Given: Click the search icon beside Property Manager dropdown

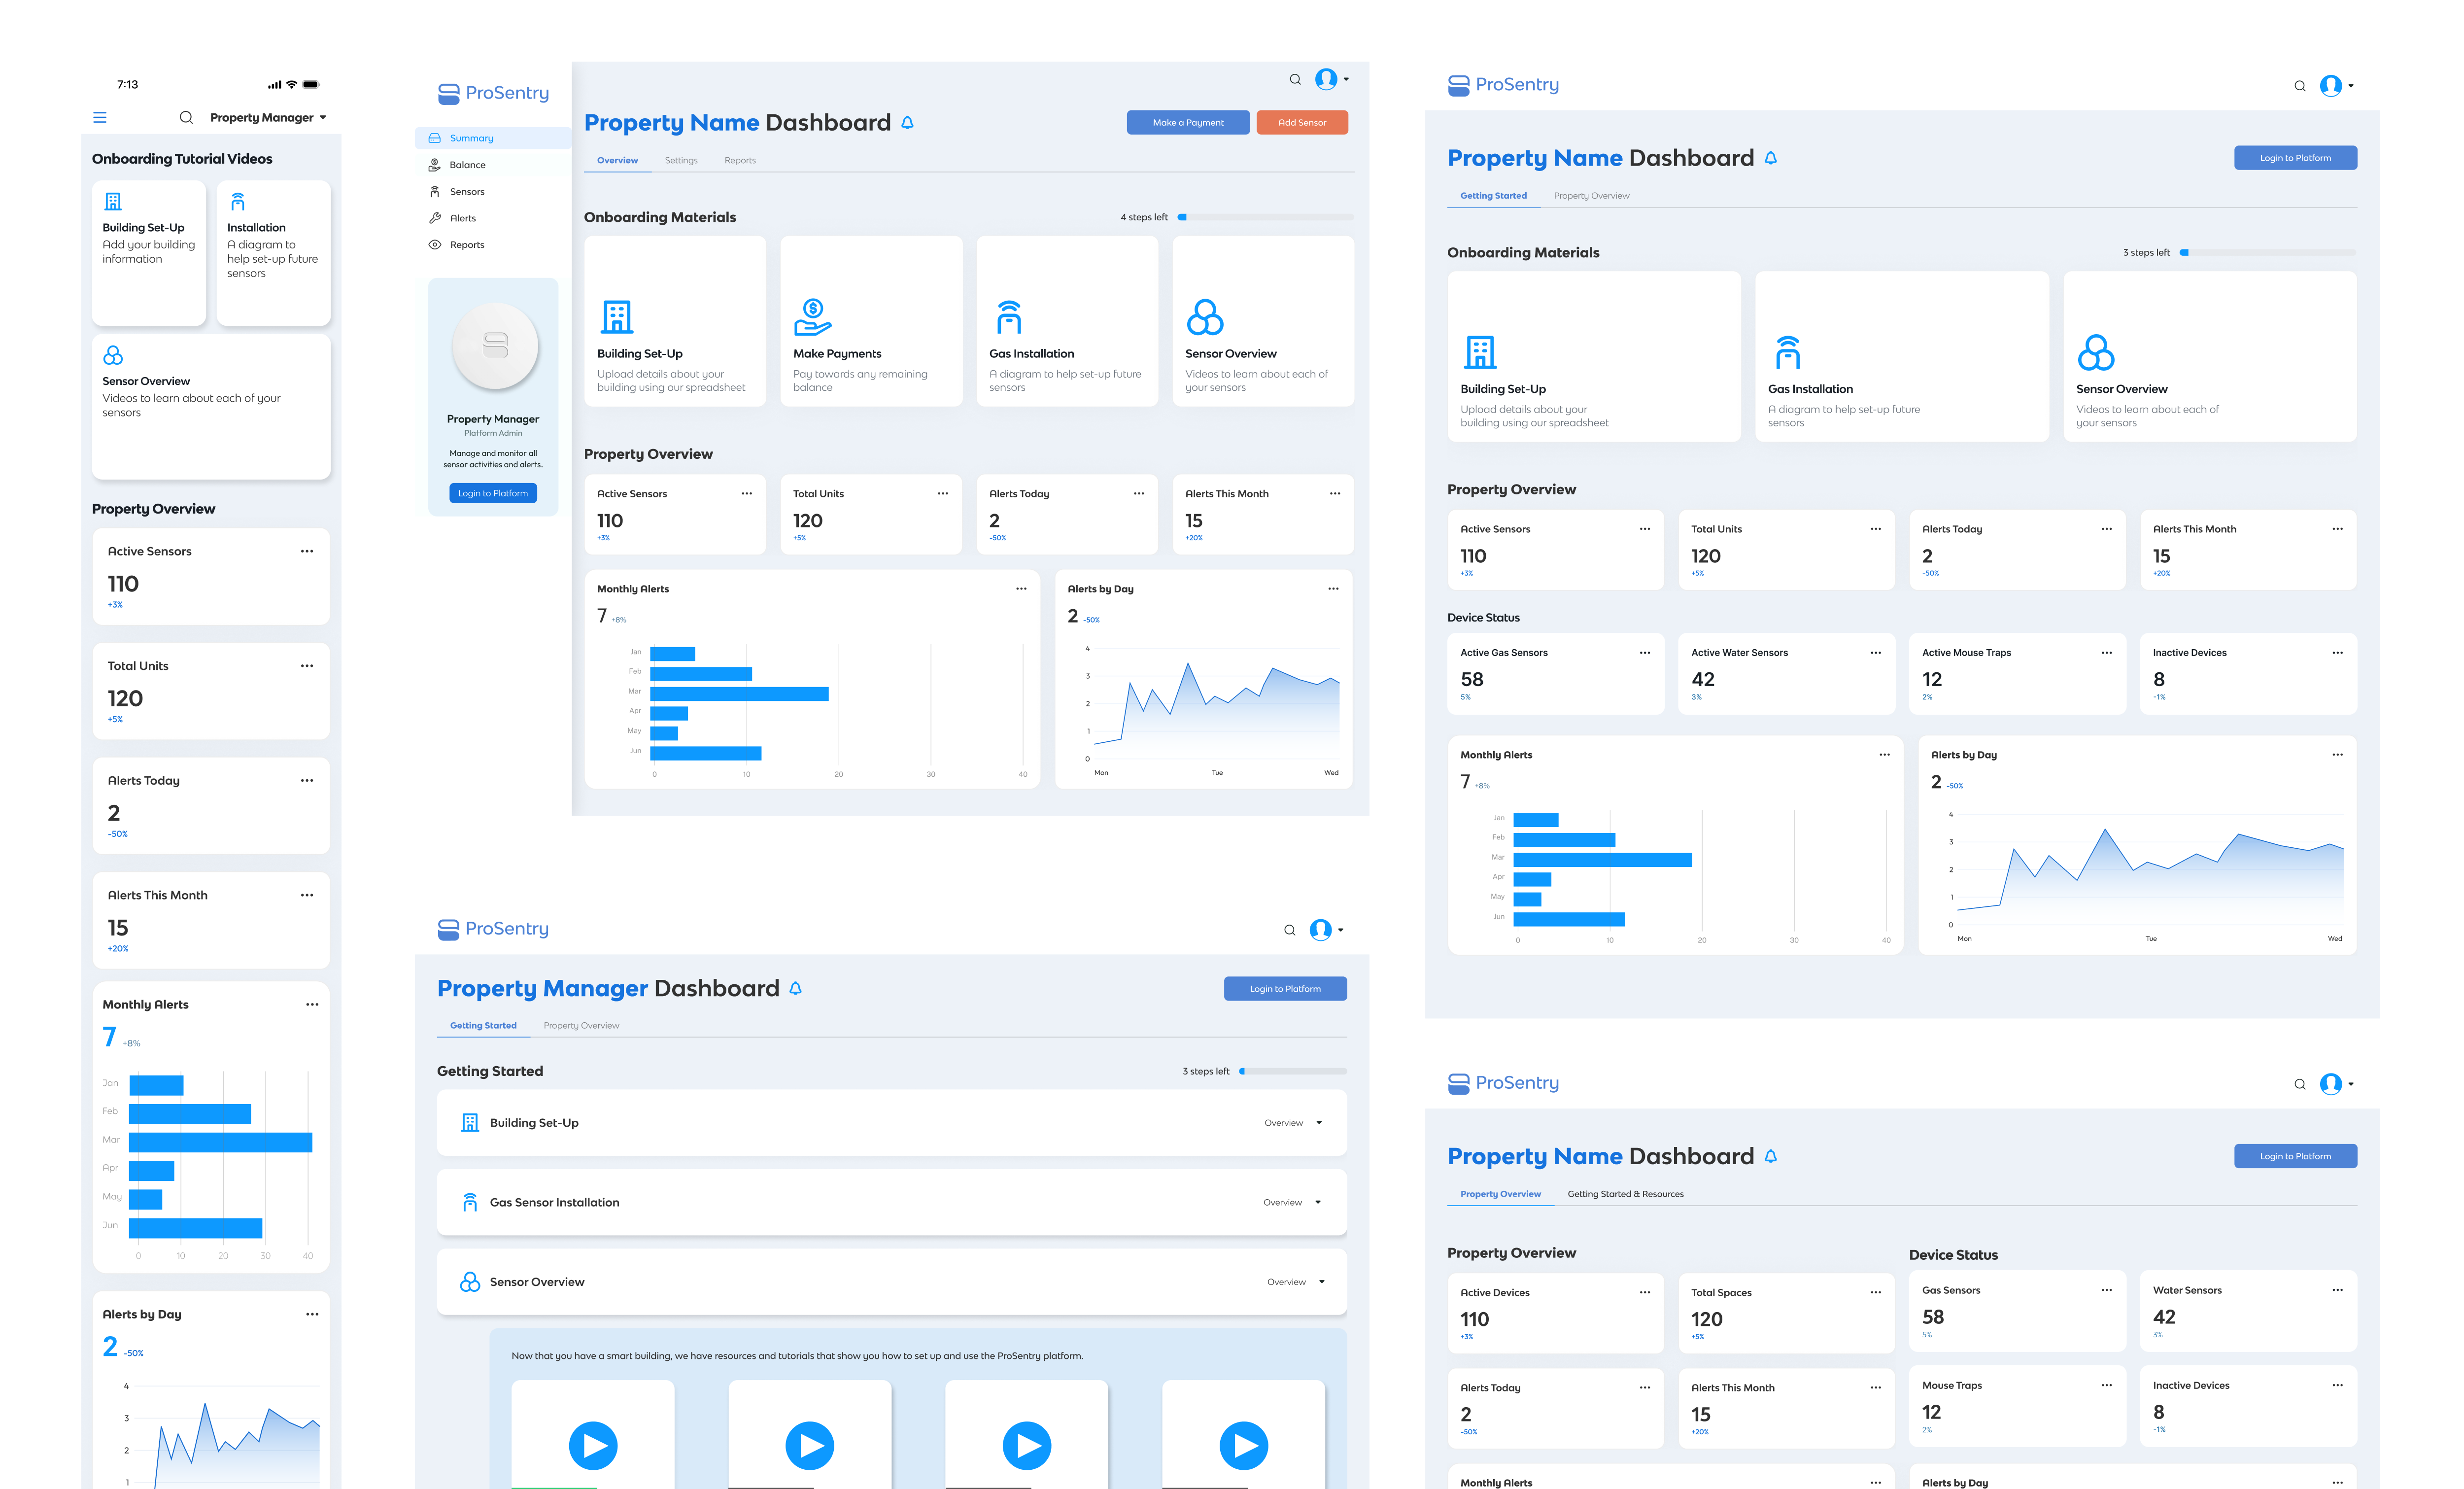Looking at the screenshot, I should (186, 117).
